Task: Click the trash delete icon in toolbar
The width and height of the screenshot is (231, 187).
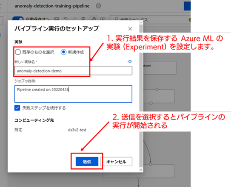Action: point(83,19)
